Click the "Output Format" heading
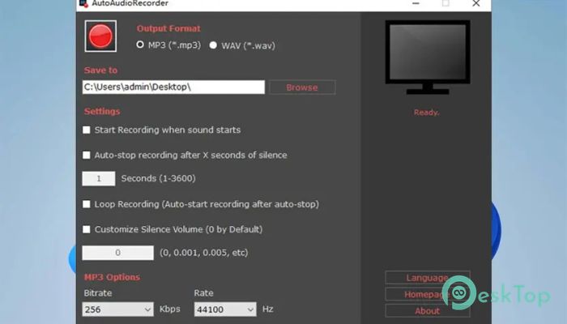 tap(168, 28)
